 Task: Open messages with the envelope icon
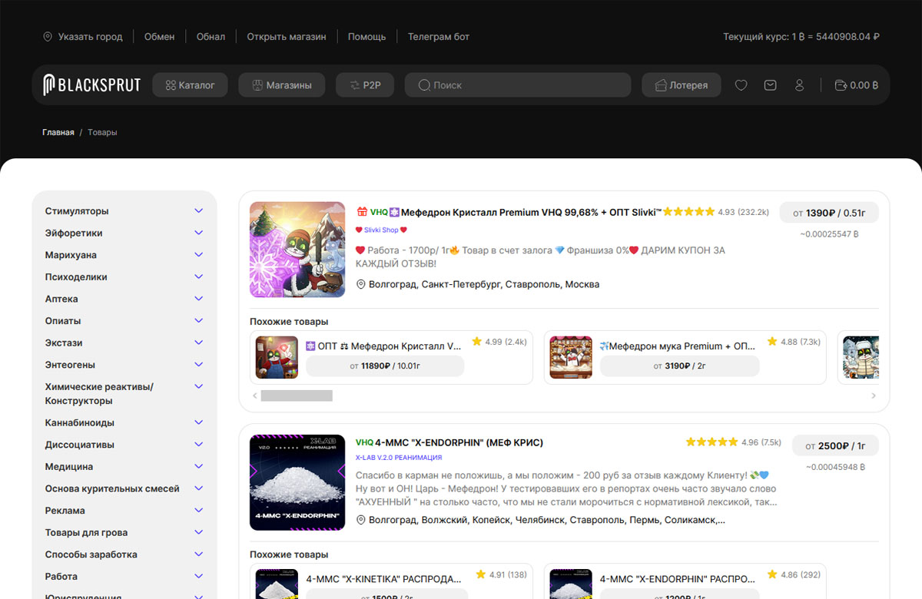(x=770, y=84)
